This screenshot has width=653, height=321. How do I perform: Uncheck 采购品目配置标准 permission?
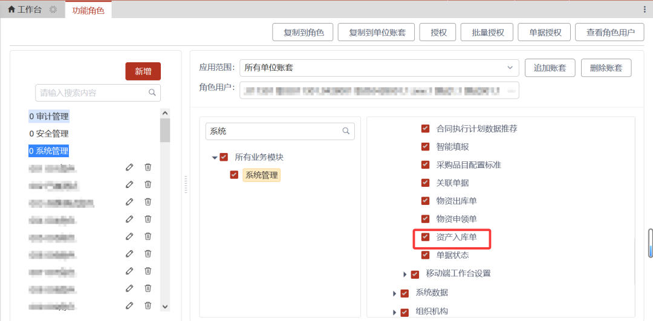coord(425,165)
